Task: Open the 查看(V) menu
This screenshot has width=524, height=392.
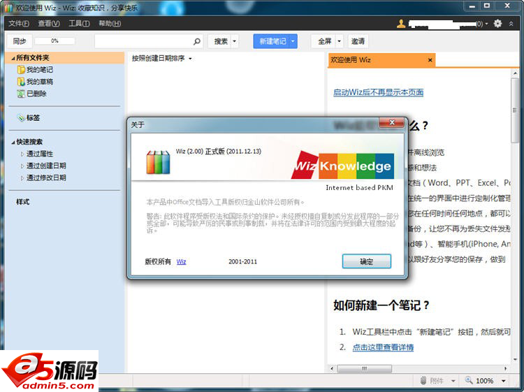Action: pos(49,23)
